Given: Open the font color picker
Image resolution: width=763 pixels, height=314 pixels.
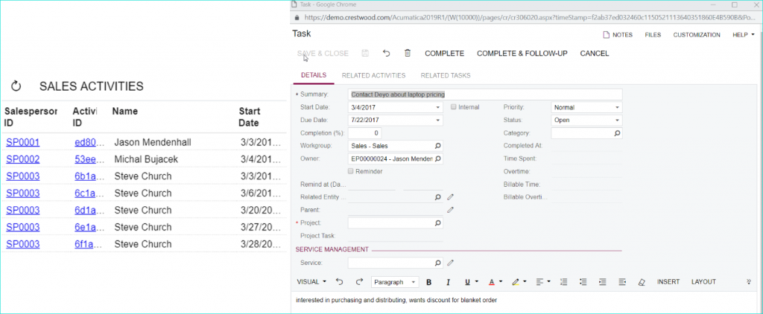Looking at the screenshot, I should point(494,282).
